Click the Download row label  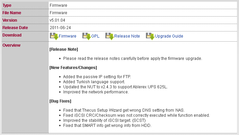(12, 35)
